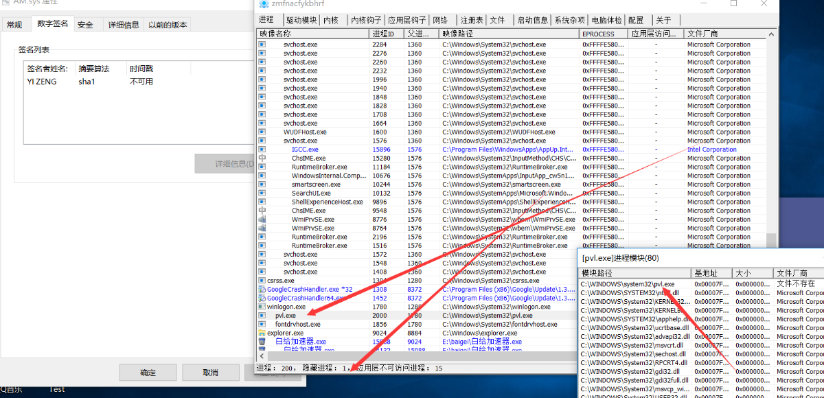Click the WUDFHost.exe row icon

coord(262,132)
